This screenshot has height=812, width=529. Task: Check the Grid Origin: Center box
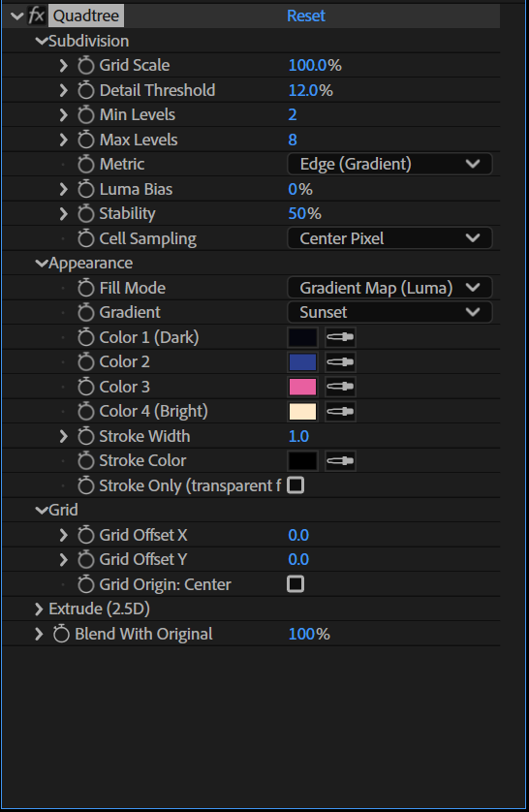[x=296, y=584]
